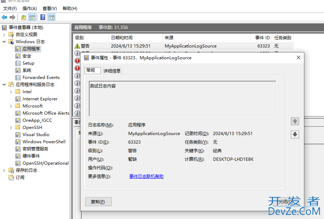Open 帮助(H) menu
This screenshot has height=219, width=324.
70,9
